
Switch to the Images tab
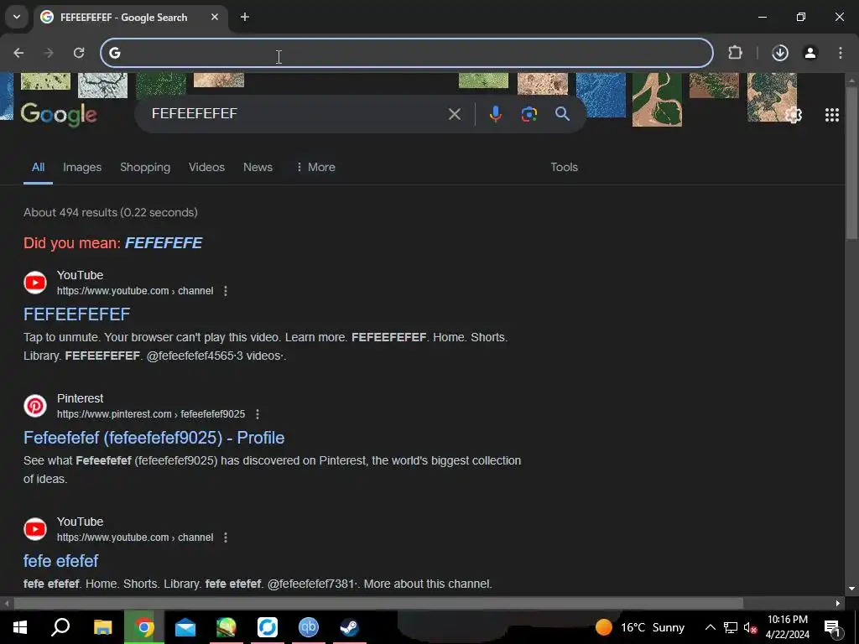82,167
